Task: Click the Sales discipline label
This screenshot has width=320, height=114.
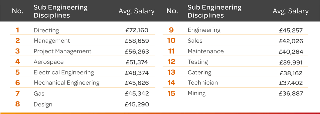Action: [195, 41]
